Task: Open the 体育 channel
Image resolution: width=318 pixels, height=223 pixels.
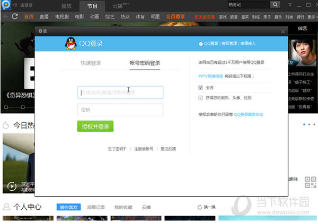Action: 140,17
